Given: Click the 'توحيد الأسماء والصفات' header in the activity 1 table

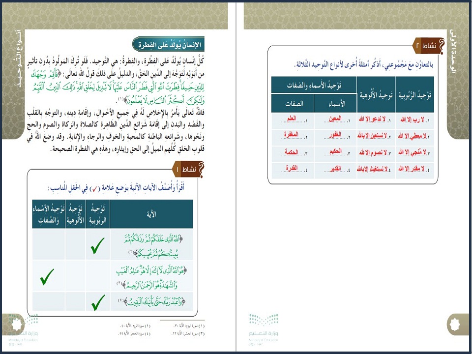Looking at the screenshot, I should [49, 214].
